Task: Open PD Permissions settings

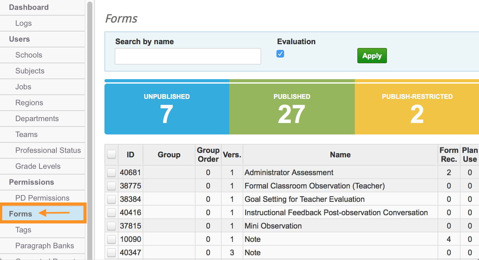Action: coord(42,198)
